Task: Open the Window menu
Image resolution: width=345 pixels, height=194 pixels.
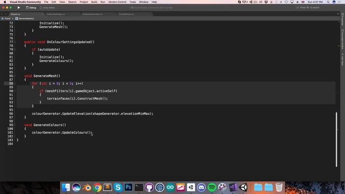Action: [144, 2]
